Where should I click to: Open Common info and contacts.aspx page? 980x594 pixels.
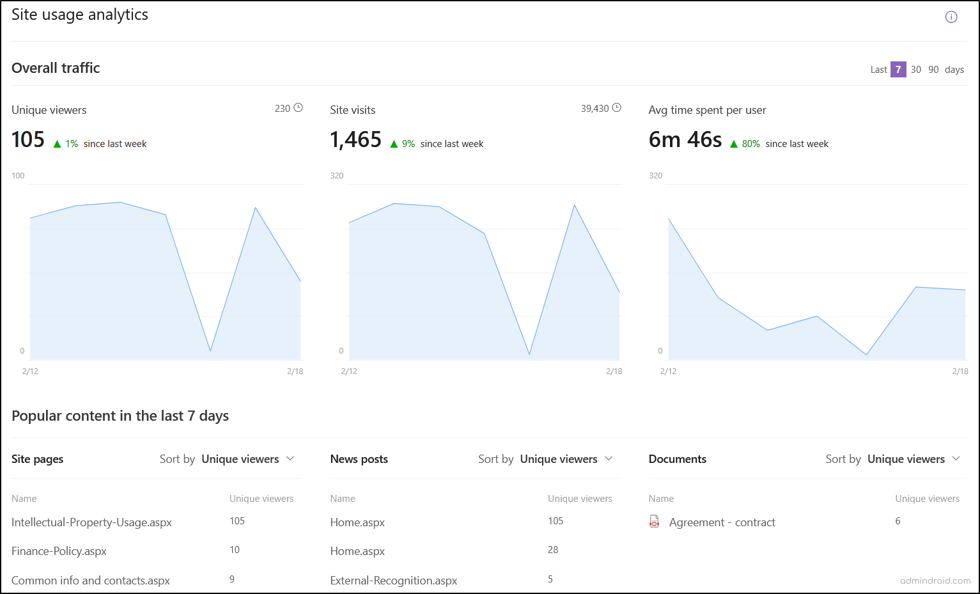tap(90, 580)
